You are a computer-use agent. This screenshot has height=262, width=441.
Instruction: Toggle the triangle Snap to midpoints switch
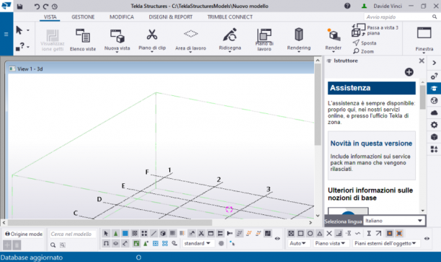coord(320,233)
